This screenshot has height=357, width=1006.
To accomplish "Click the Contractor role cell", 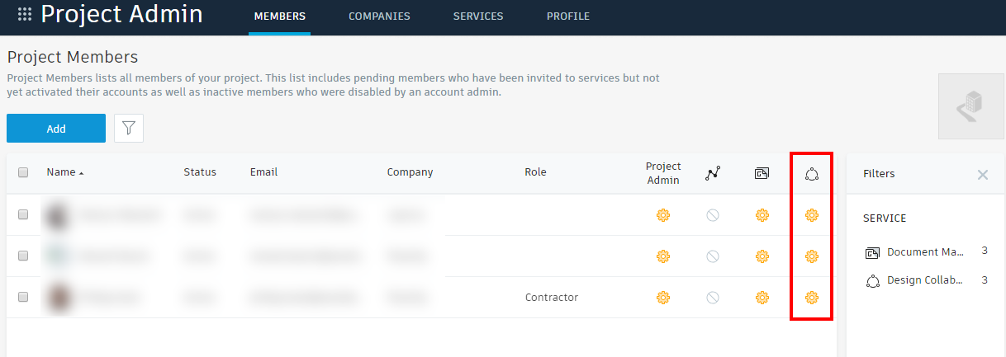I will tap(552, 297).
